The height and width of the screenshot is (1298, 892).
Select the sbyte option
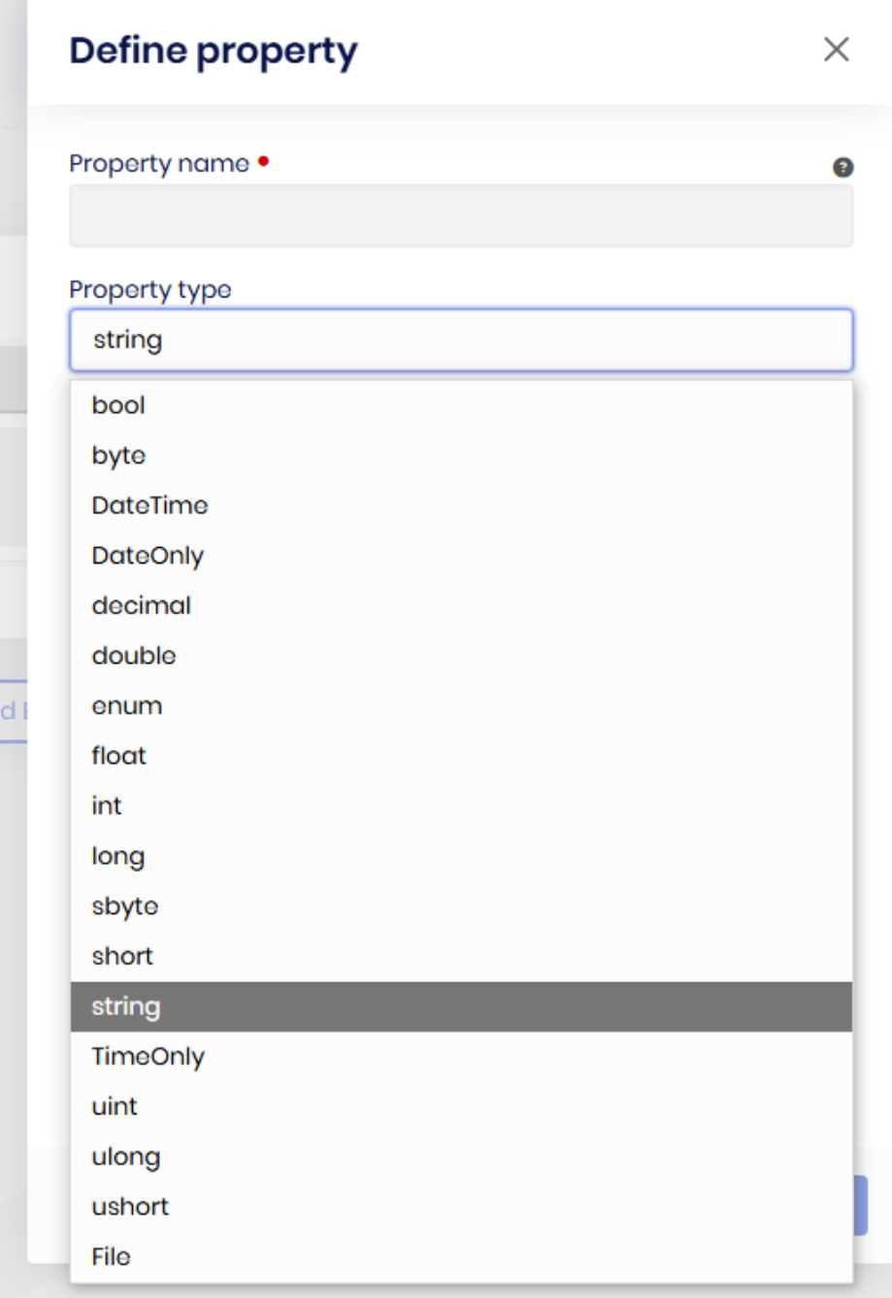[x=124, y=906]
